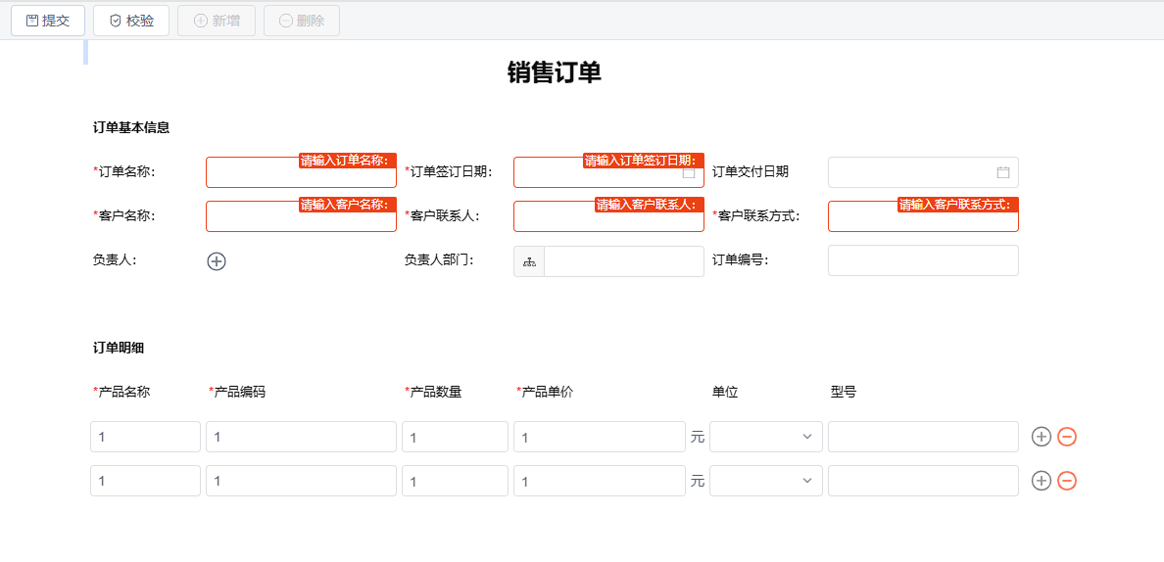
Task: Focus the 客户联系人 input field
Action: click(x=608, y=216)
